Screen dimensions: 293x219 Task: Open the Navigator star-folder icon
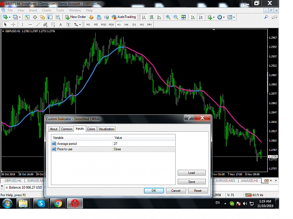point(42,17)
